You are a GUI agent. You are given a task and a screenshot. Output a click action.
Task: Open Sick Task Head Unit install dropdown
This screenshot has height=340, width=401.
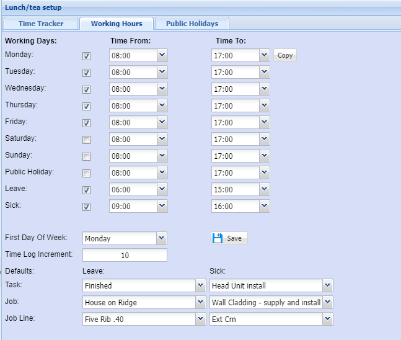[328, 285]
